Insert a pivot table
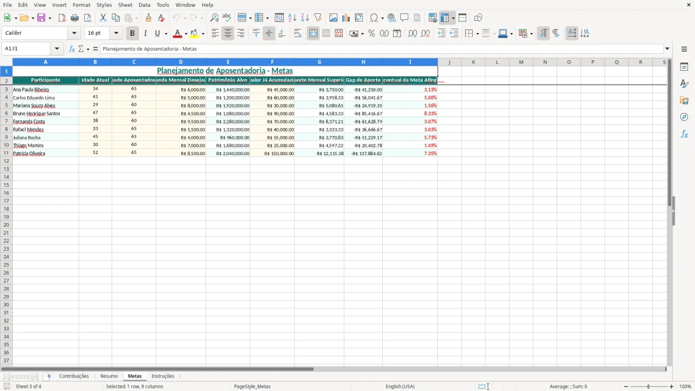 (x=359, y=18)
